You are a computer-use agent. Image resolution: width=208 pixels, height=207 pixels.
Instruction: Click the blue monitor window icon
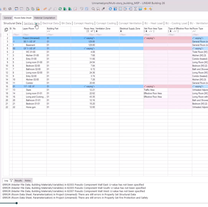coord(16,9)
